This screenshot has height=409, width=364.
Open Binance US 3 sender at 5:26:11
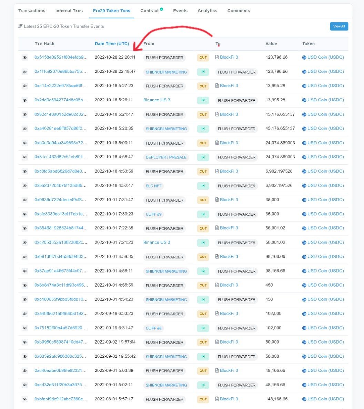[156, 100]
